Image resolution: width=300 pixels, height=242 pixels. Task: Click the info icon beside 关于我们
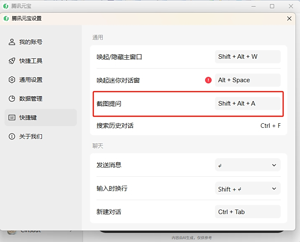coord(12,136)
